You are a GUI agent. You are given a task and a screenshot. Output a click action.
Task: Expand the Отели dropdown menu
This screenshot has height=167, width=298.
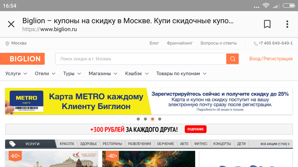point(45,74)
